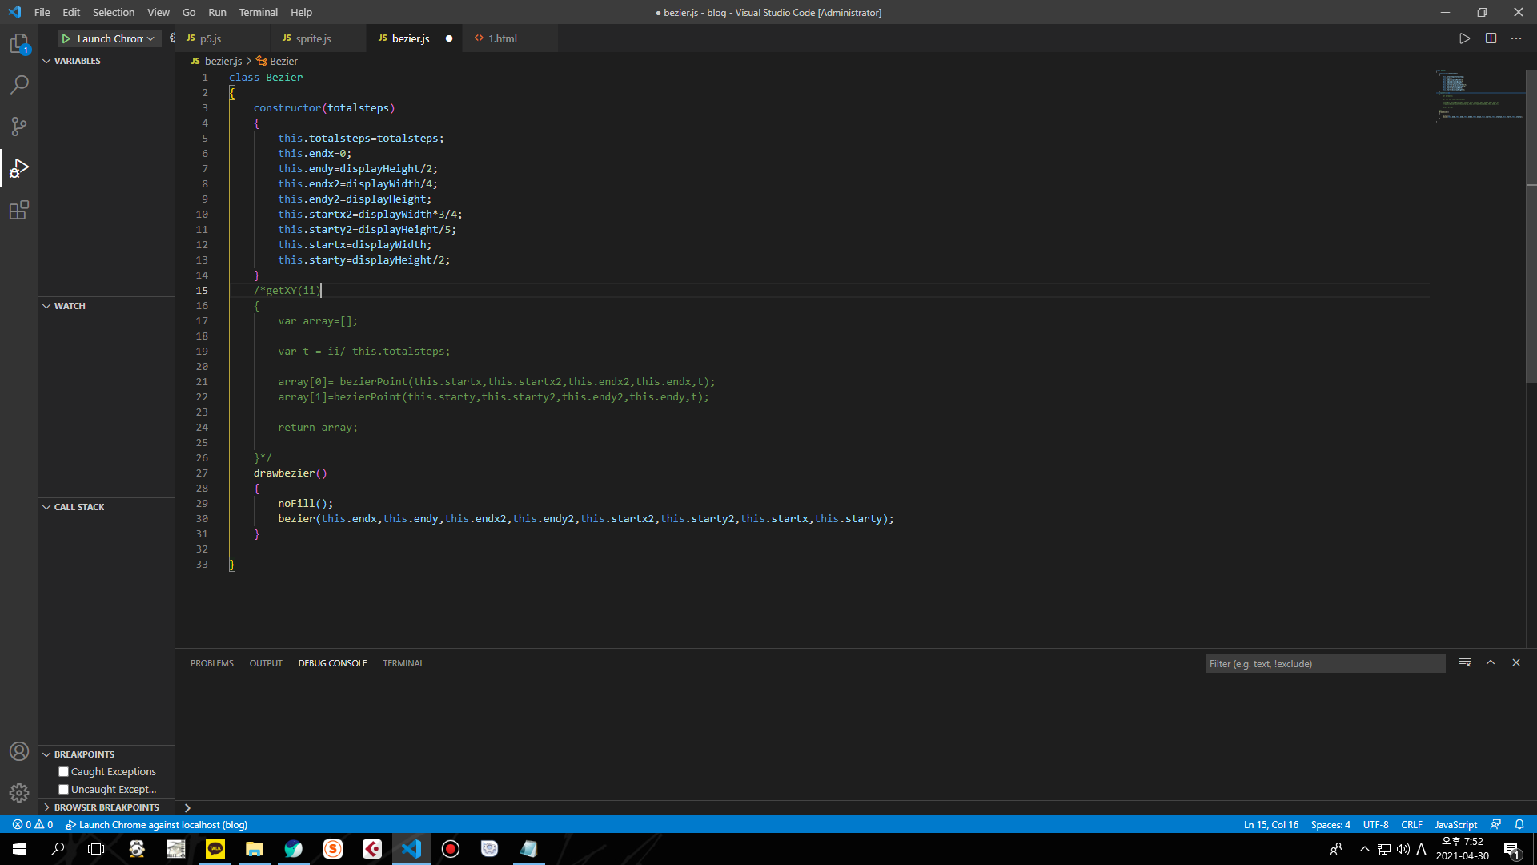1537x865 pixels.
Task: Switch to the sprite.js tab
Action: click(312, 38)
